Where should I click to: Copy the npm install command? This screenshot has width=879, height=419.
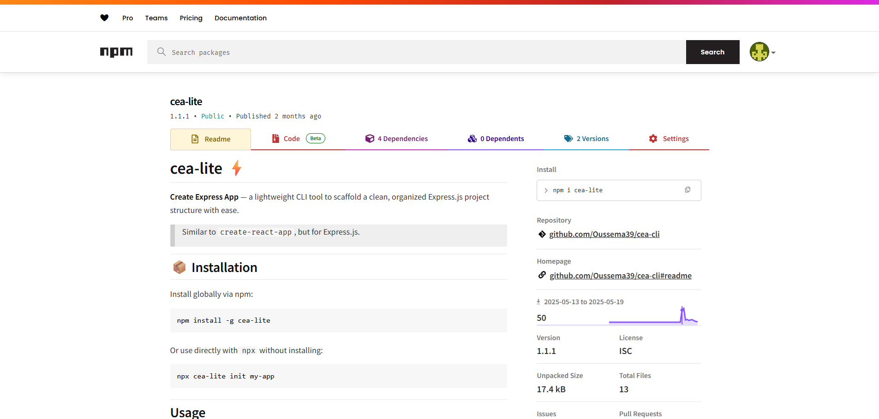pyautogui.click(x=688, y=190)
